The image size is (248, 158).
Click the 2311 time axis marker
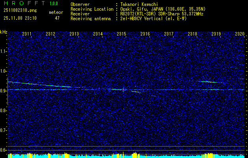(27, 34)
